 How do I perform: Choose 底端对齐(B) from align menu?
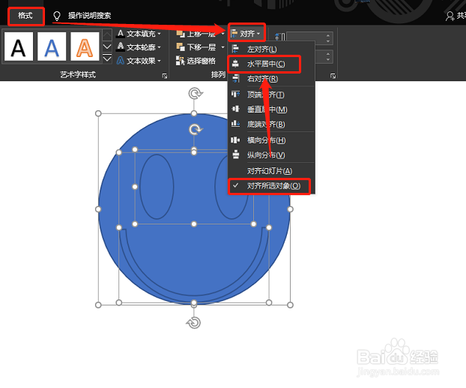(271, 124)
